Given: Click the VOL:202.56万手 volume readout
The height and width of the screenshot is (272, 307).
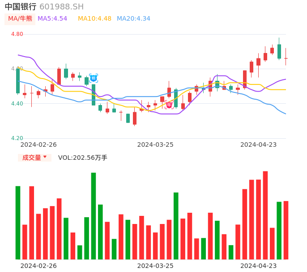Looking at the screenshot, I should pyautogui.click(x=83, y=158).
